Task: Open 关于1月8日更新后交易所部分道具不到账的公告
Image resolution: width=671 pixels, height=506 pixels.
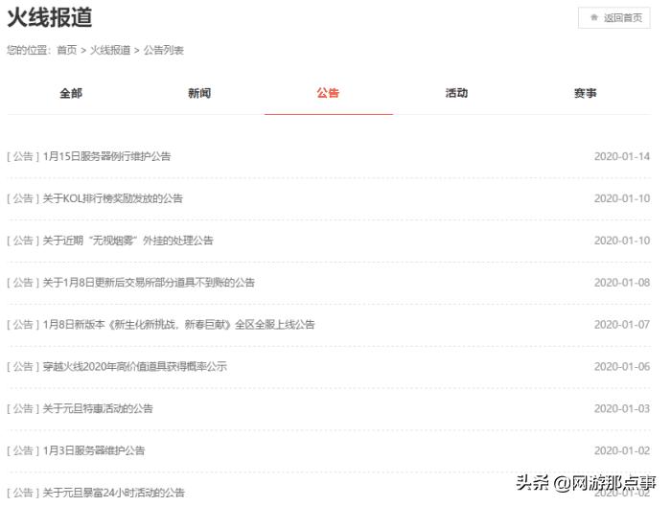Action: 149,283
